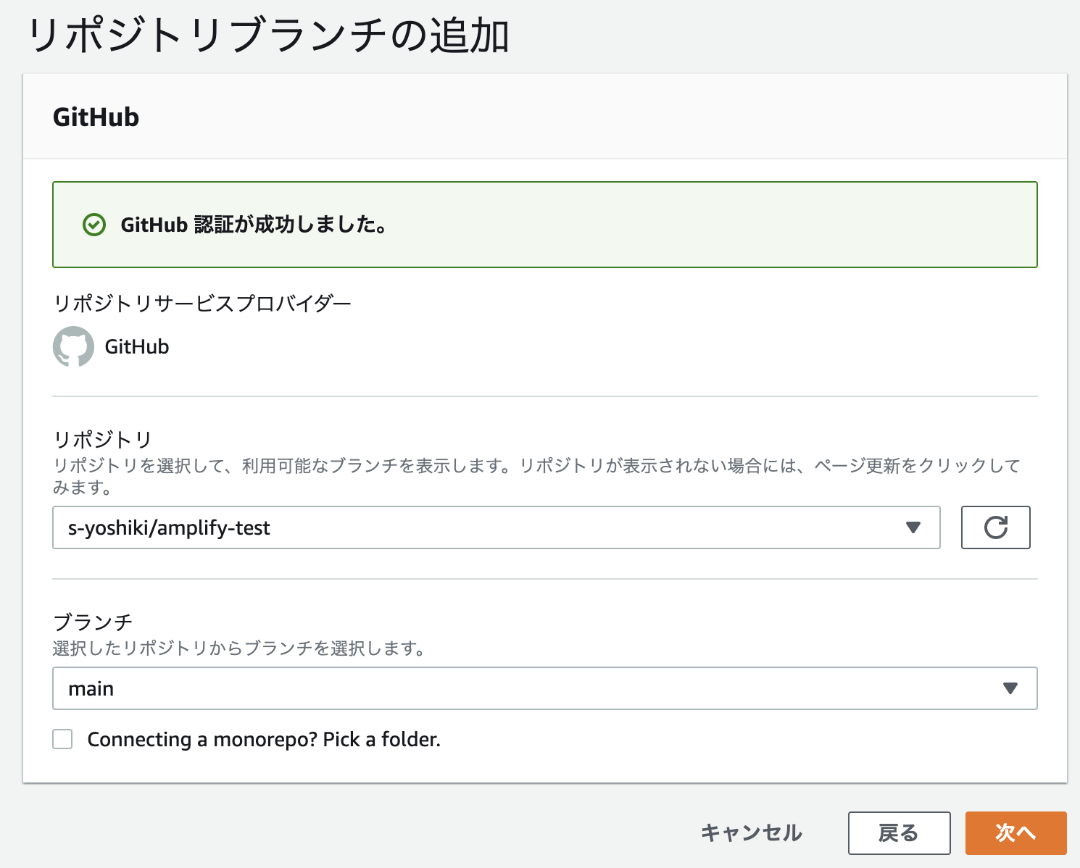Image resolution: width=1080 pixels, height=868 pixels.
Task: Click the green success checkmark icon
Action: 94,225
